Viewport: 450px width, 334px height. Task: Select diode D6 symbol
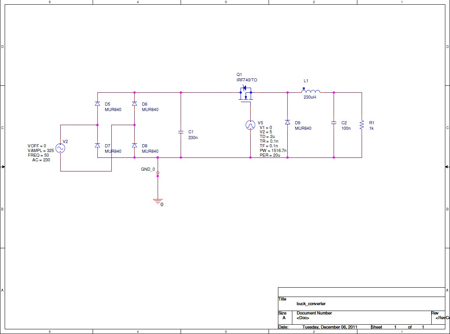(135, 104)
